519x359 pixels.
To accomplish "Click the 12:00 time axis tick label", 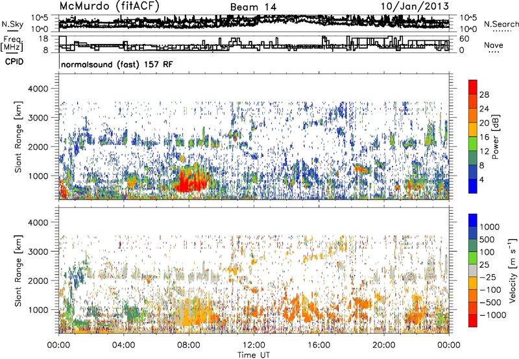I will (254, 345).
